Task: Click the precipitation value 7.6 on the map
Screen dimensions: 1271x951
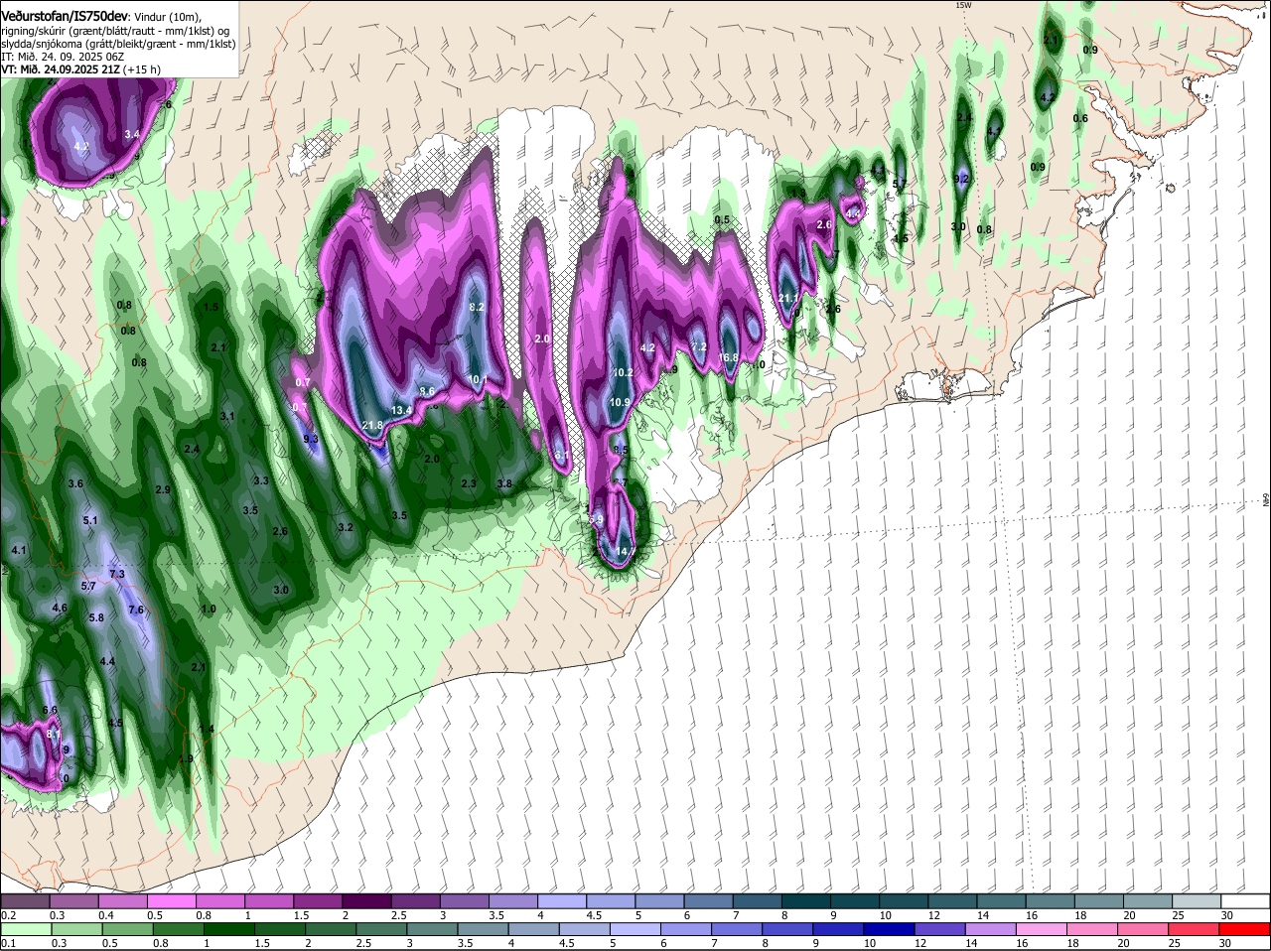Action: [x=136, y=610]
